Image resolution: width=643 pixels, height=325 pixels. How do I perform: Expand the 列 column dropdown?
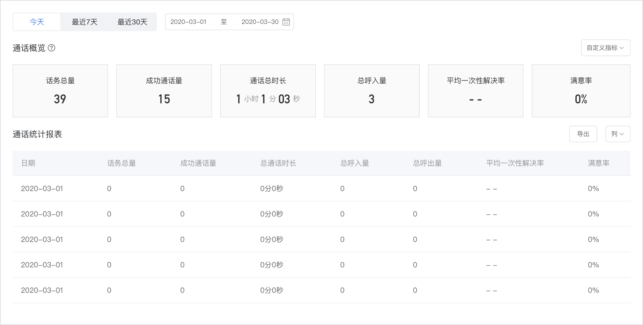pos(617,134)
